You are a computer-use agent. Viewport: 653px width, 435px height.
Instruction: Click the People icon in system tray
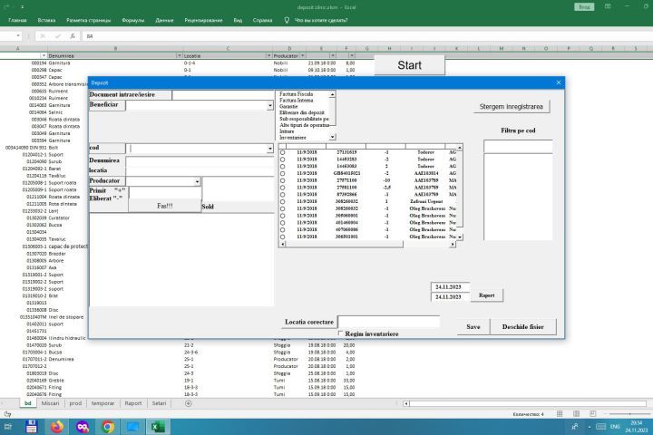coord(575,427)
